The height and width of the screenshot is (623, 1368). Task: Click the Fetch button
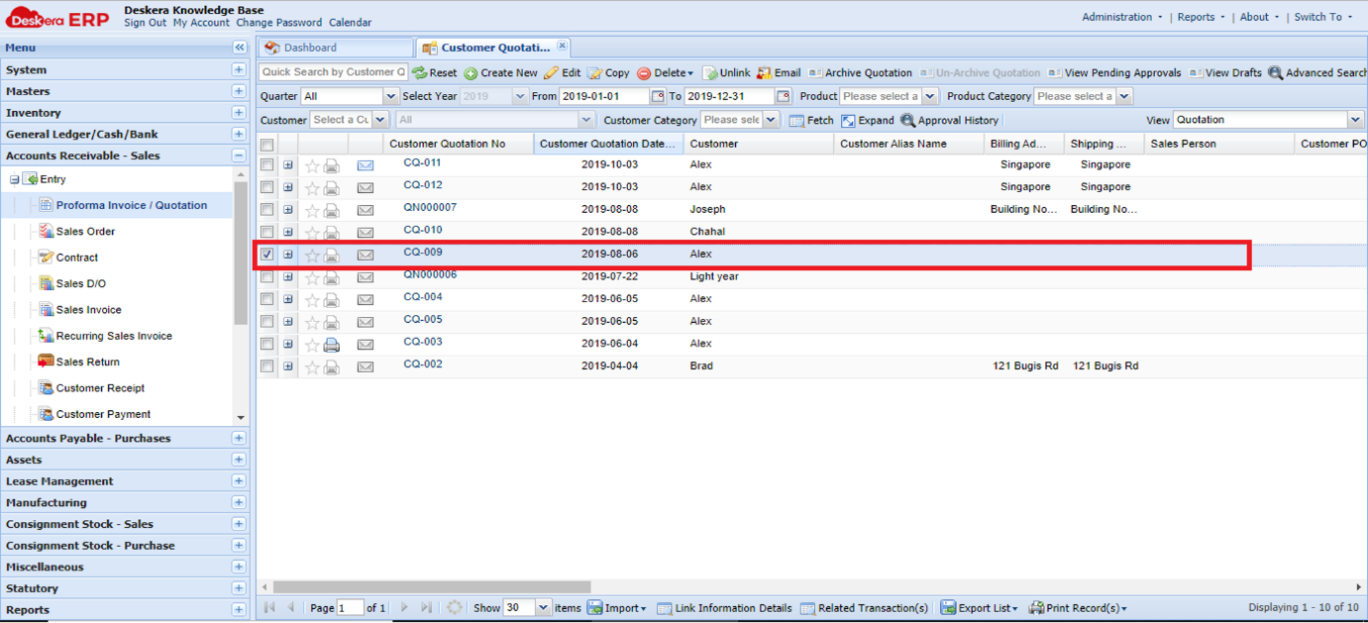pyautogui.click(x=811, y=121)
